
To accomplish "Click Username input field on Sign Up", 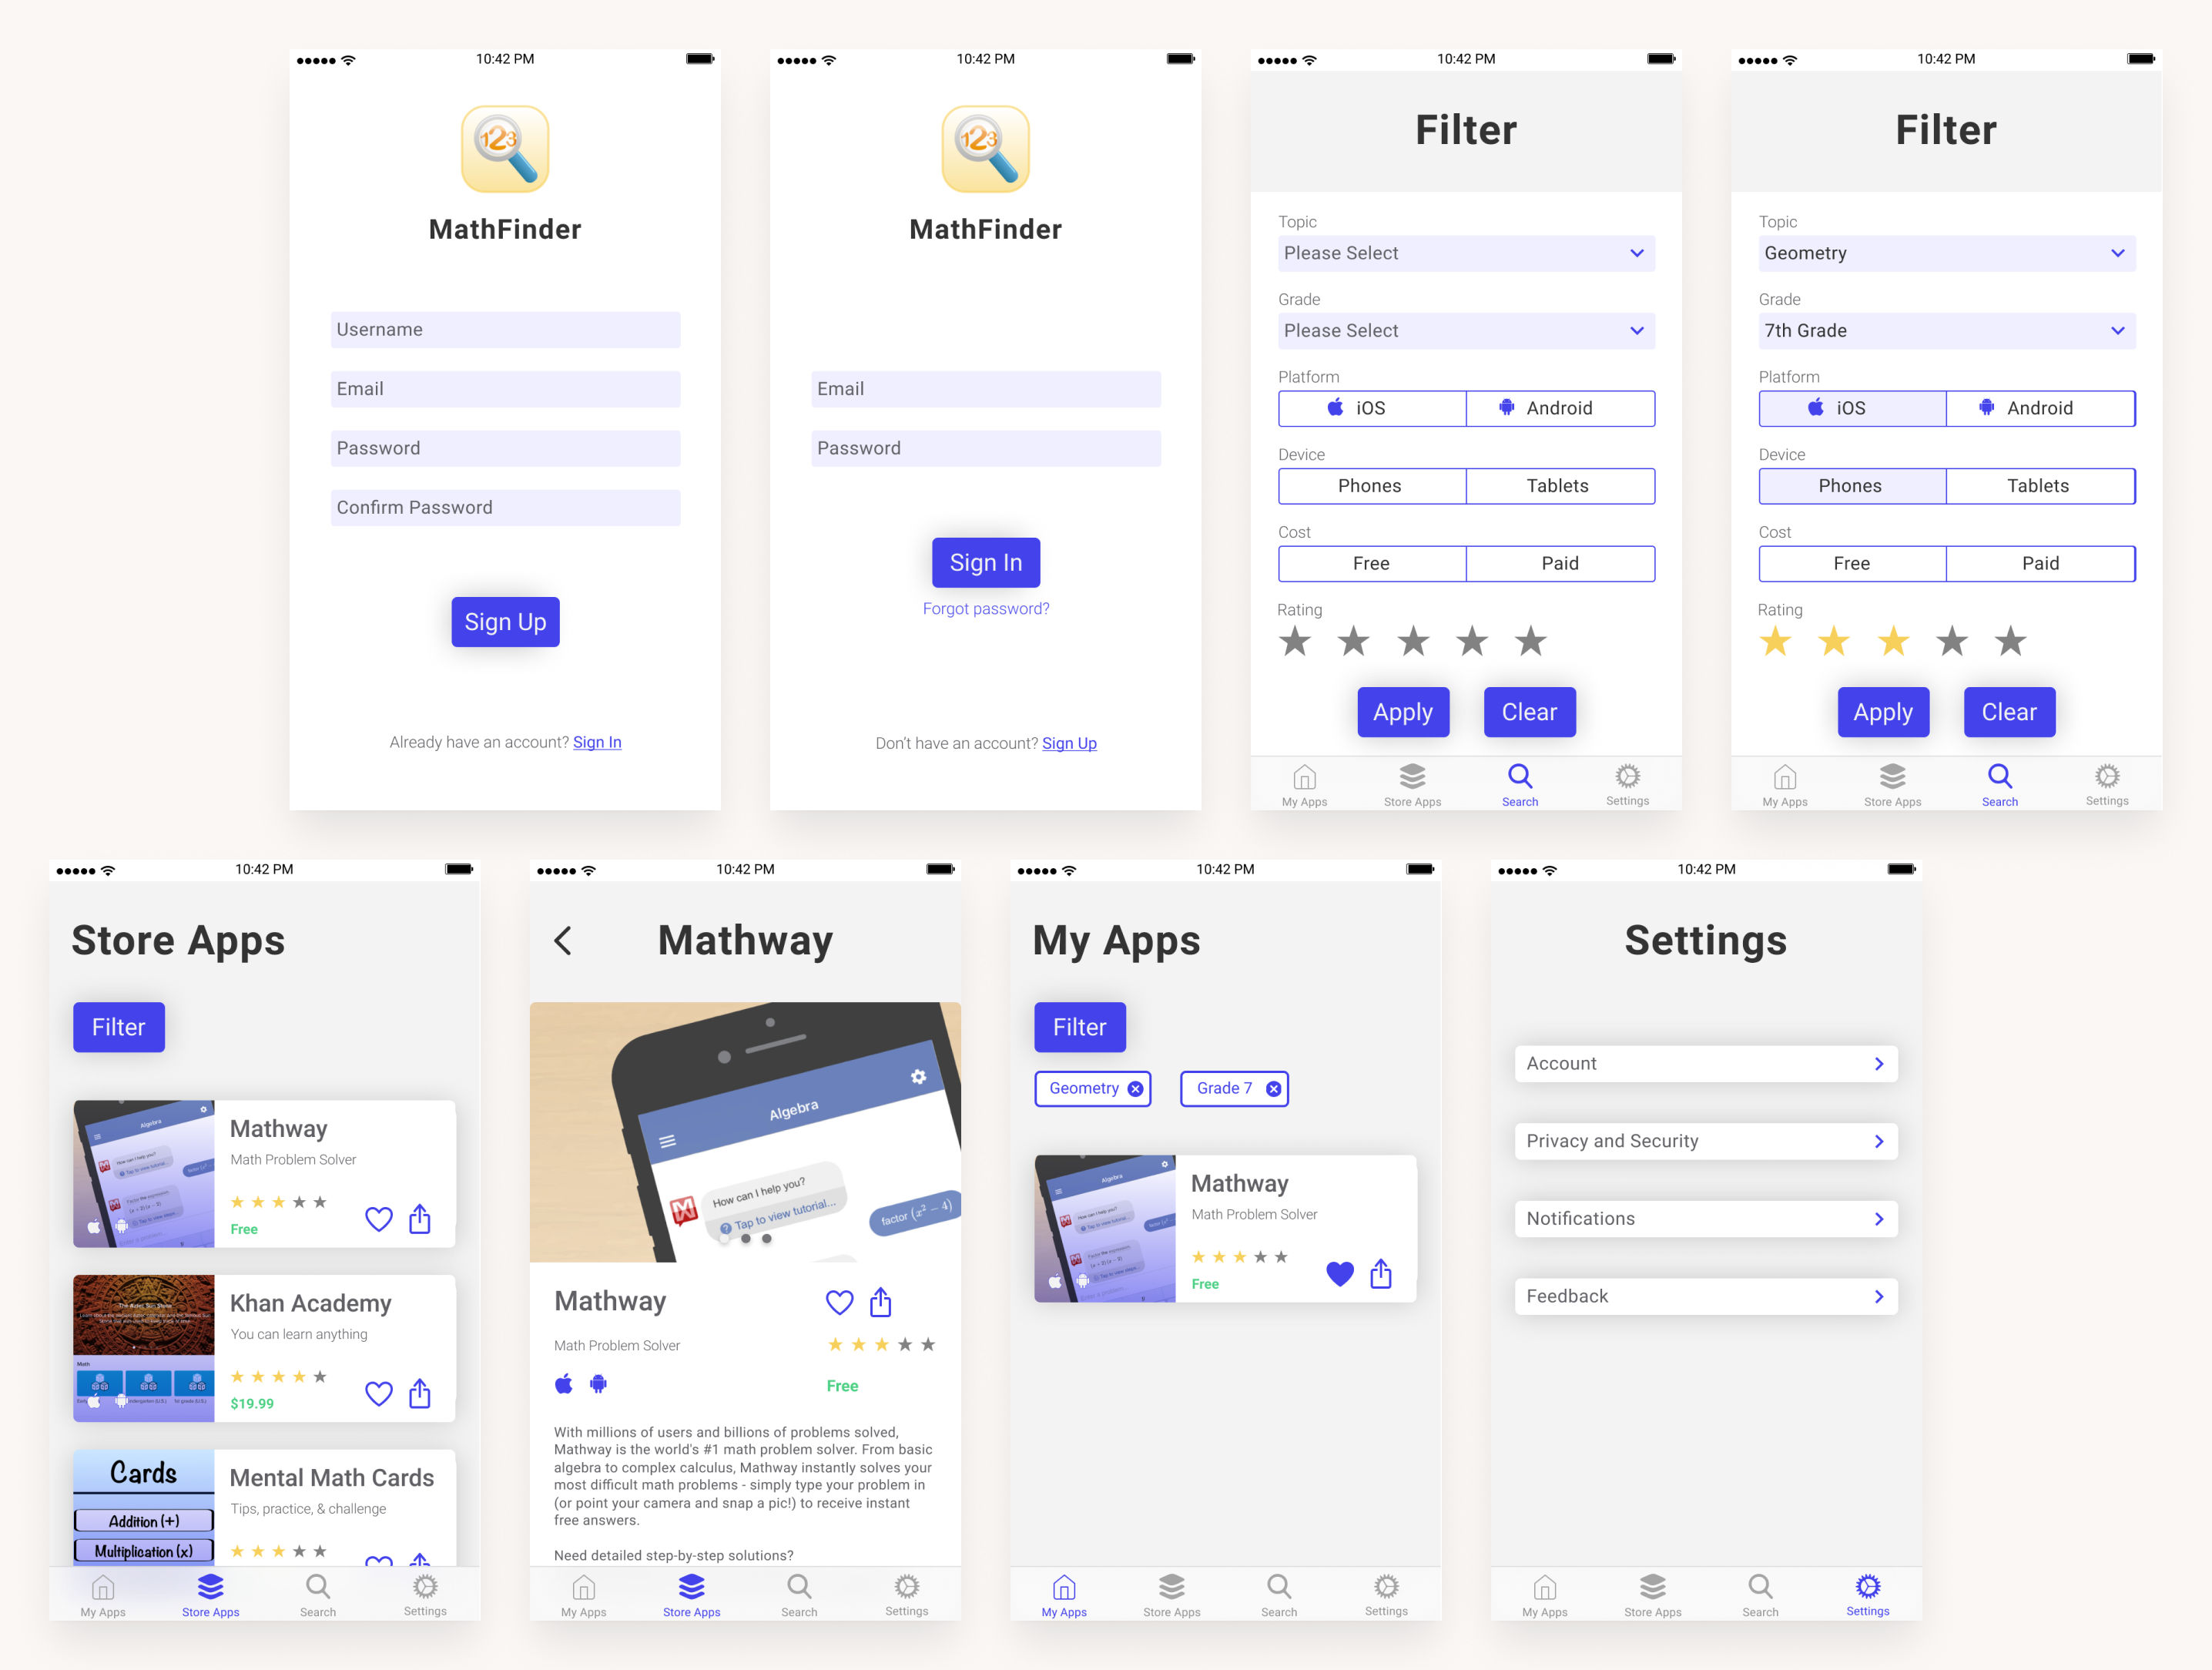I will pyautogui.click(x=507, y=330).
